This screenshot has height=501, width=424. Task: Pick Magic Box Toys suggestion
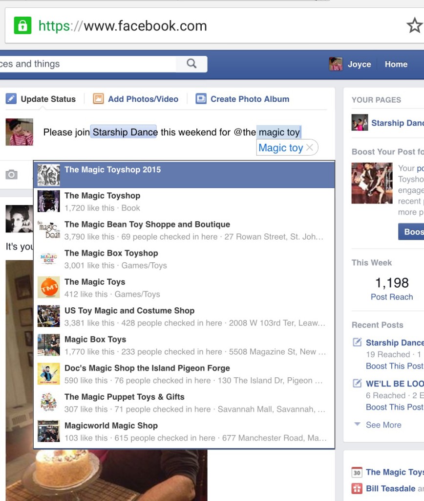tap(184, 345)
